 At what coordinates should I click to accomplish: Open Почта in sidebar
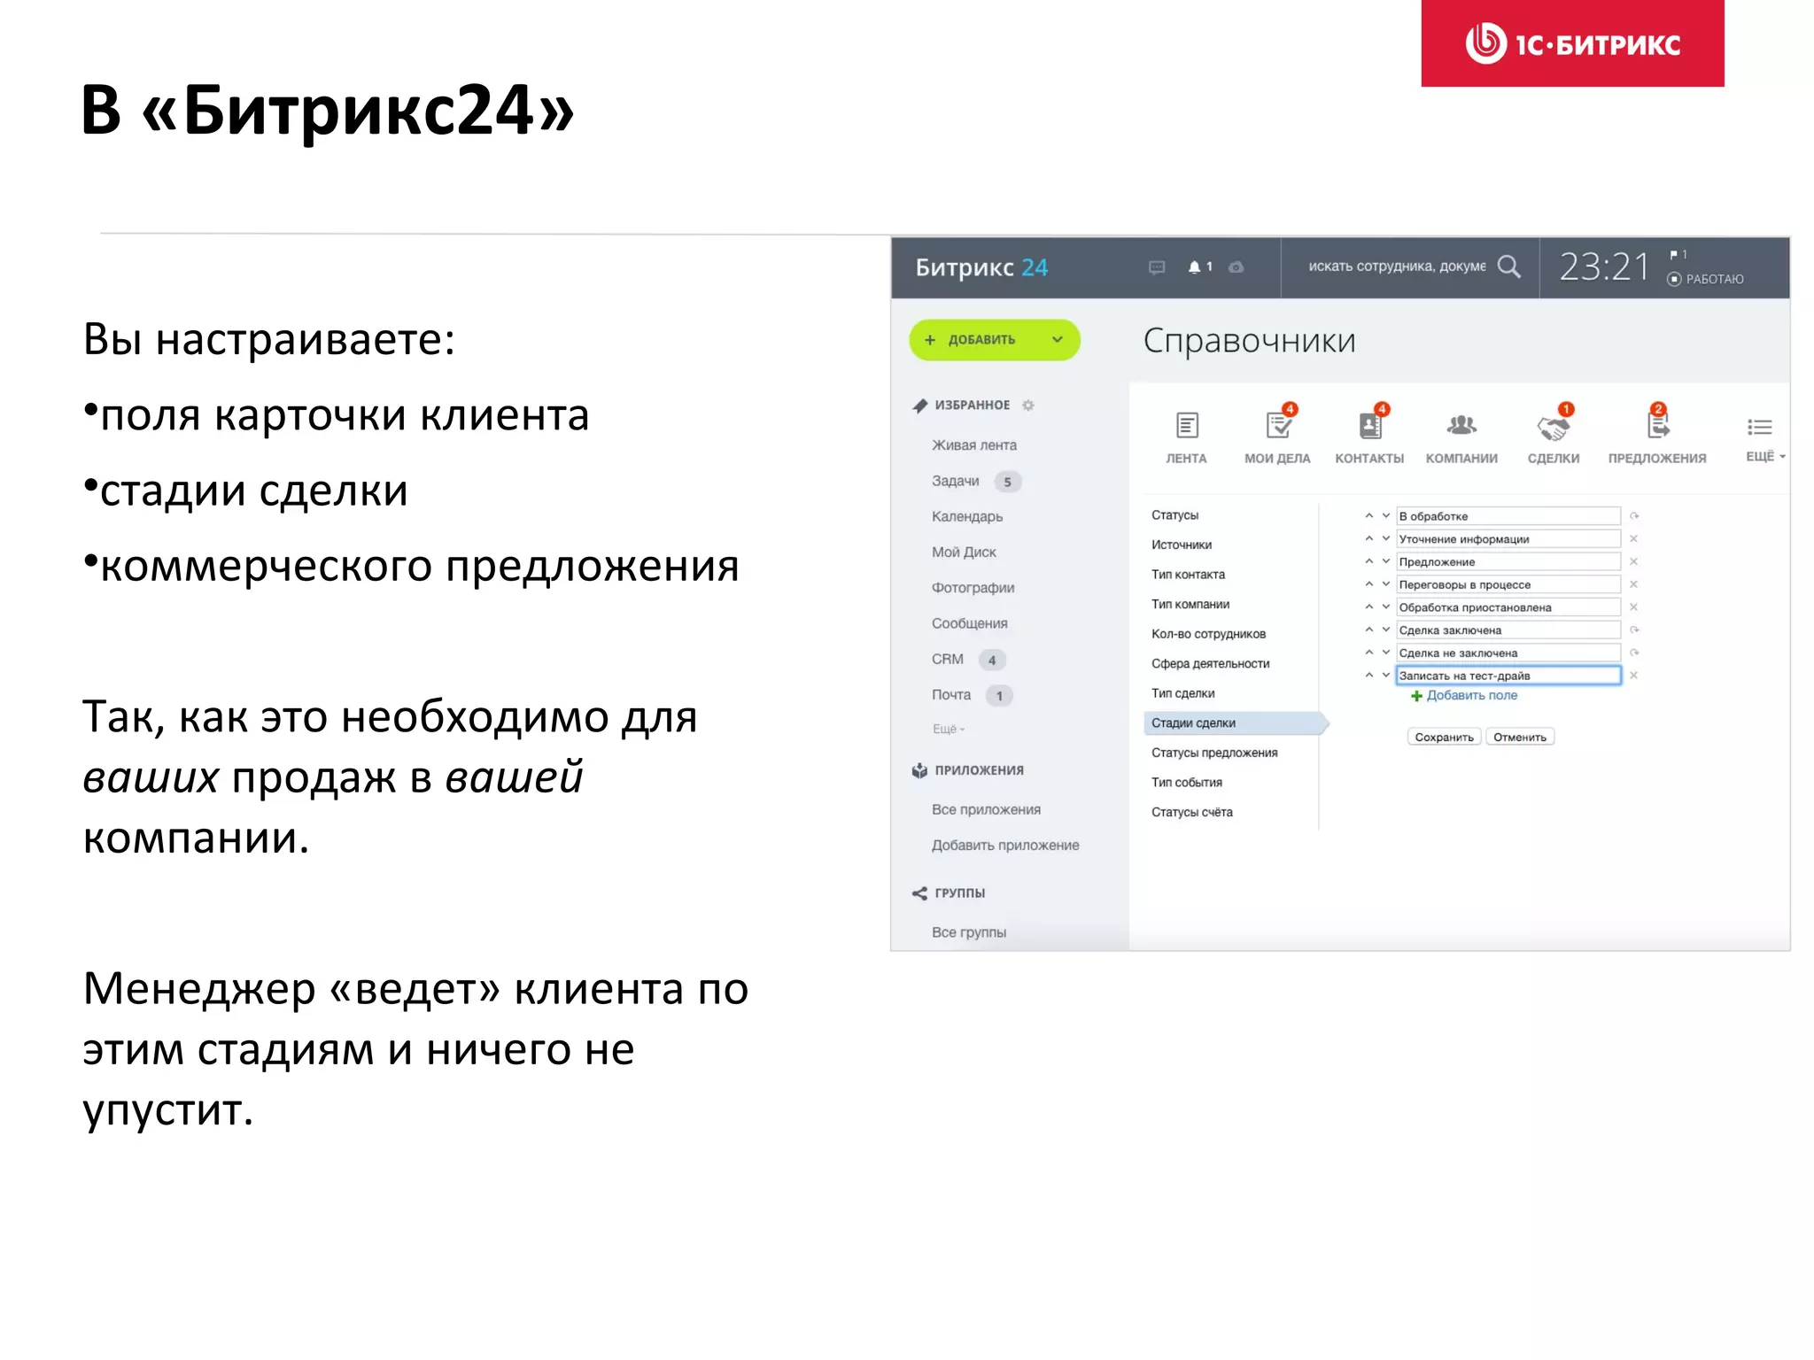click(x=950, y=695)
